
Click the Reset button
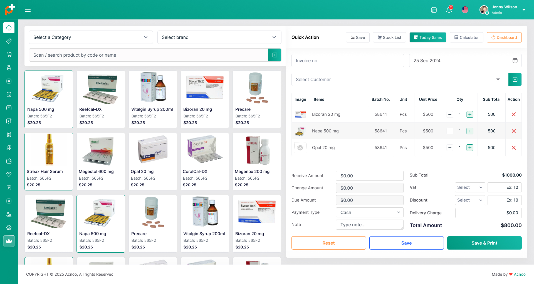point(328,243)
